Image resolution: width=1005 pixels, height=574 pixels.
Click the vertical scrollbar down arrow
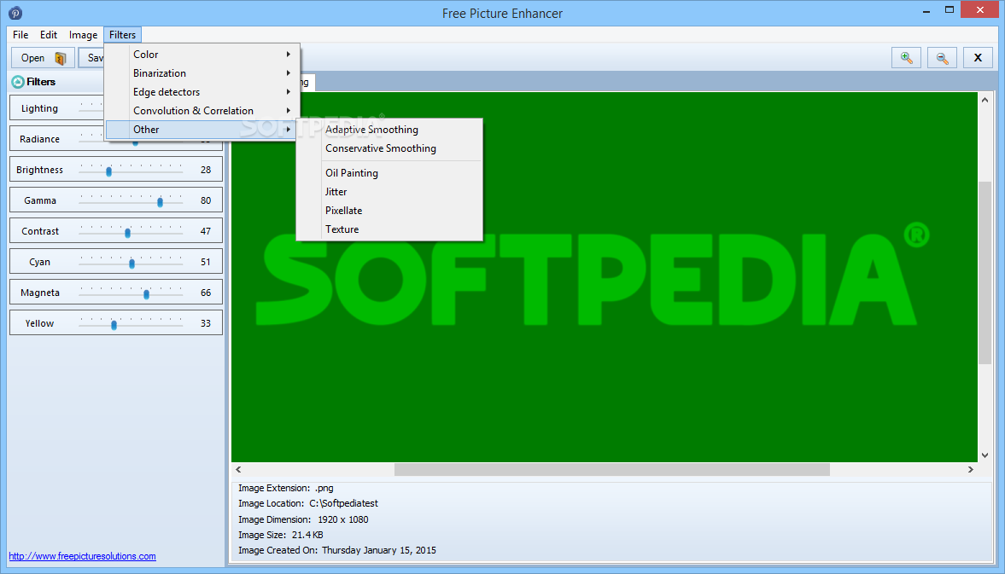(985, 455)
